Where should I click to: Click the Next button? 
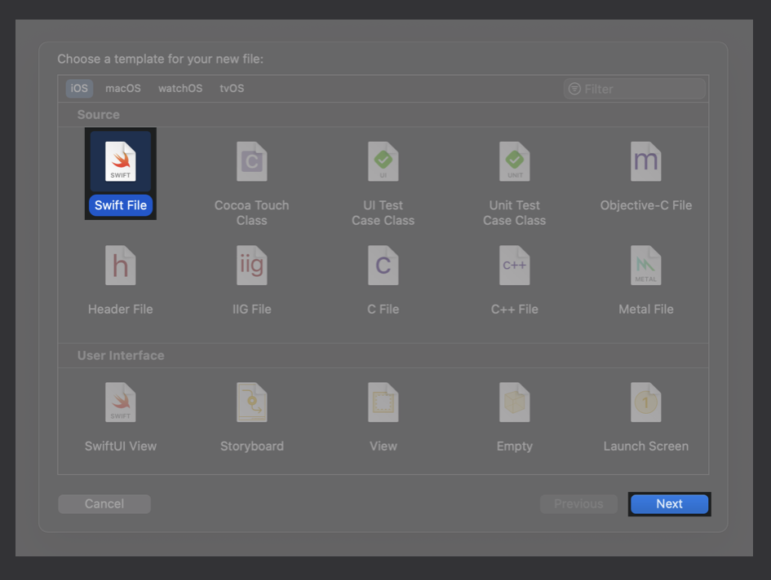pos(669,504)
